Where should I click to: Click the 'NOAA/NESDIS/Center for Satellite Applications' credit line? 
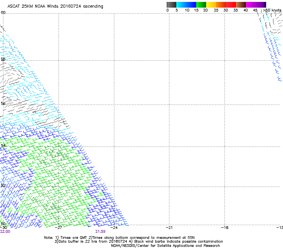point(165,246)
